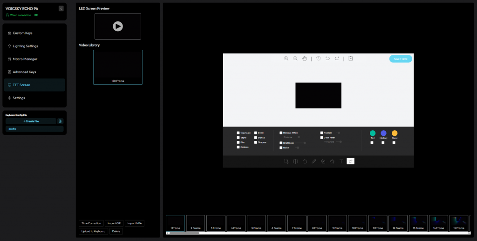Enable the Emboss filter
The height and width of the screenshot is (241, 477).
(238, 147)
